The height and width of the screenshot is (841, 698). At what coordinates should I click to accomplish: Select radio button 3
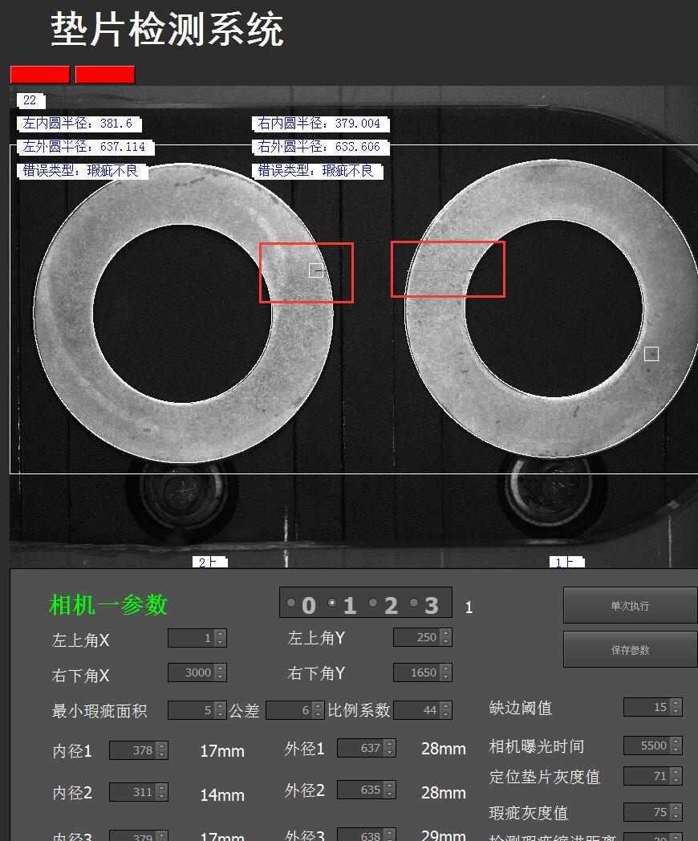click(414, 603)
